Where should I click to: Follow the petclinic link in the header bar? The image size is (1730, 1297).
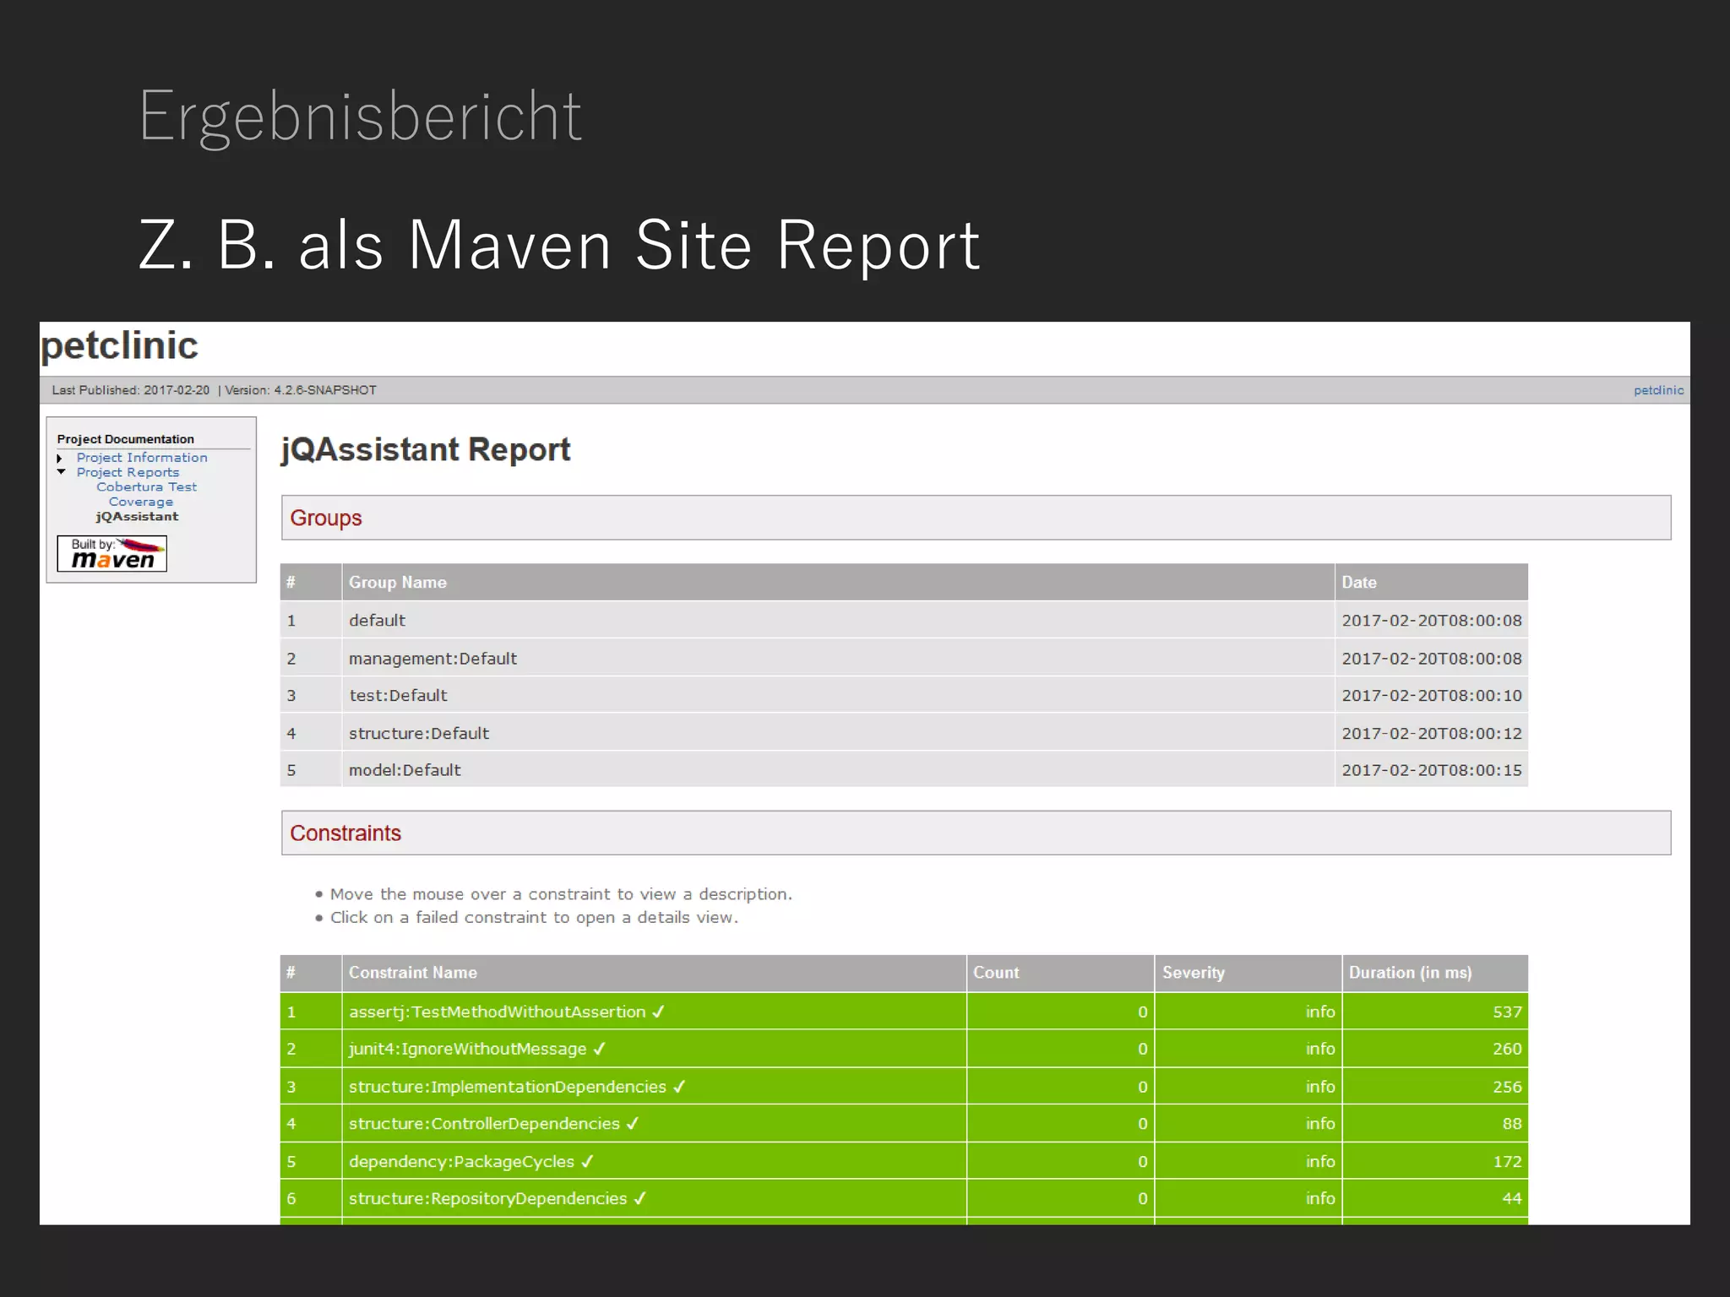(x=1658, y=390)
